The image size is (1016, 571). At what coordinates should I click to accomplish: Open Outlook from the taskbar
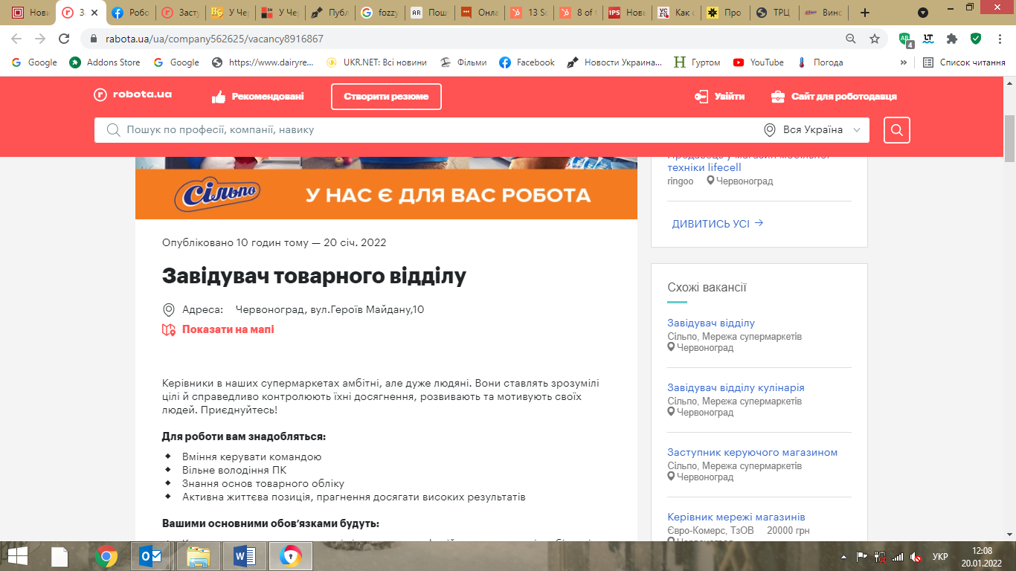(x=152, y=555)
